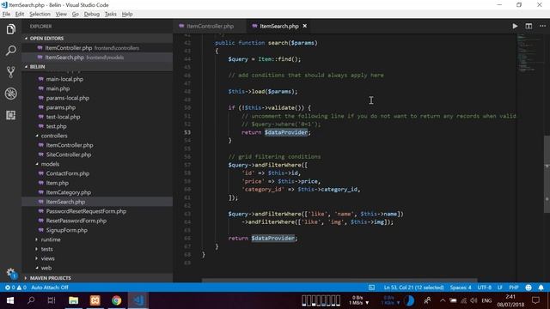Open notifications bell in status bar
This screenshot has height=309, width=550.
pos(541,288)
